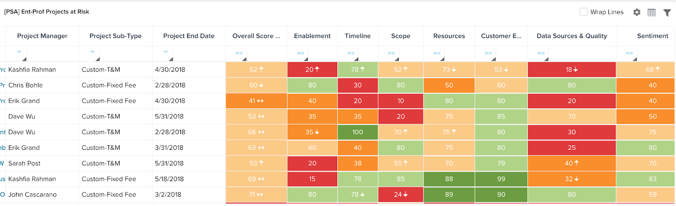Open filter operator dropdown for Project Manager
This screenshot has height=206, width=676.
click(x=19, y=52)
